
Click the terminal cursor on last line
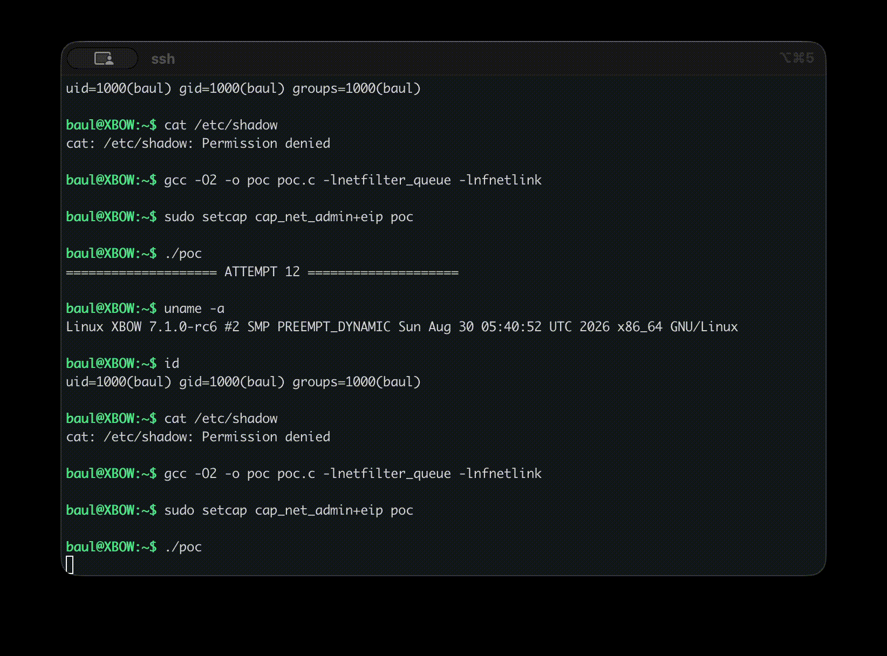(70, 565)
